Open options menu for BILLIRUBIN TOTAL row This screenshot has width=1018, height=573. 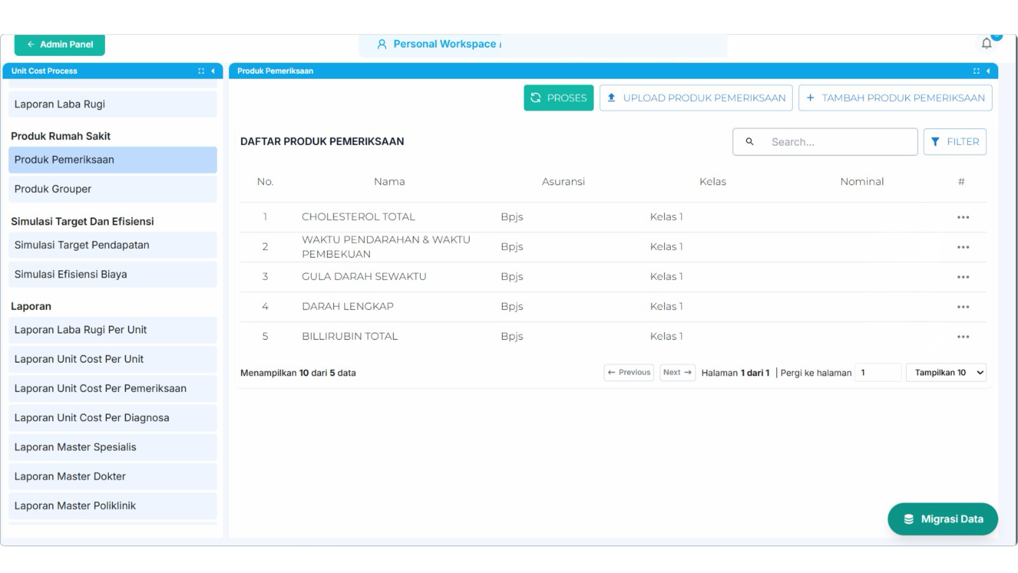click(x=963, y=337)
